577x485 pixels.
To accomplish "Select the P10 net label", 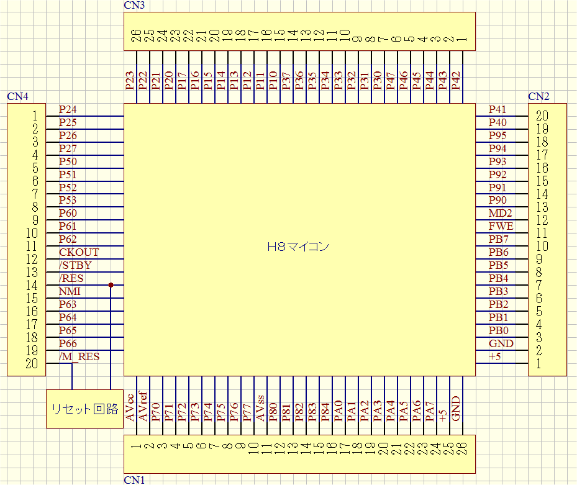I will coord(273,81).
